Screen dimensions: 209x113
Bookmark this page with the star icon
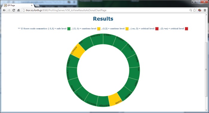coord(194,10)
